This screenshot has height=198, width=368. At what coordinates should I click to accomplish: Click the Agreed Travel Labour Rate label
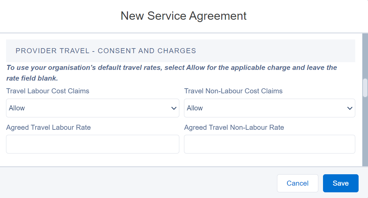point(48,127)
